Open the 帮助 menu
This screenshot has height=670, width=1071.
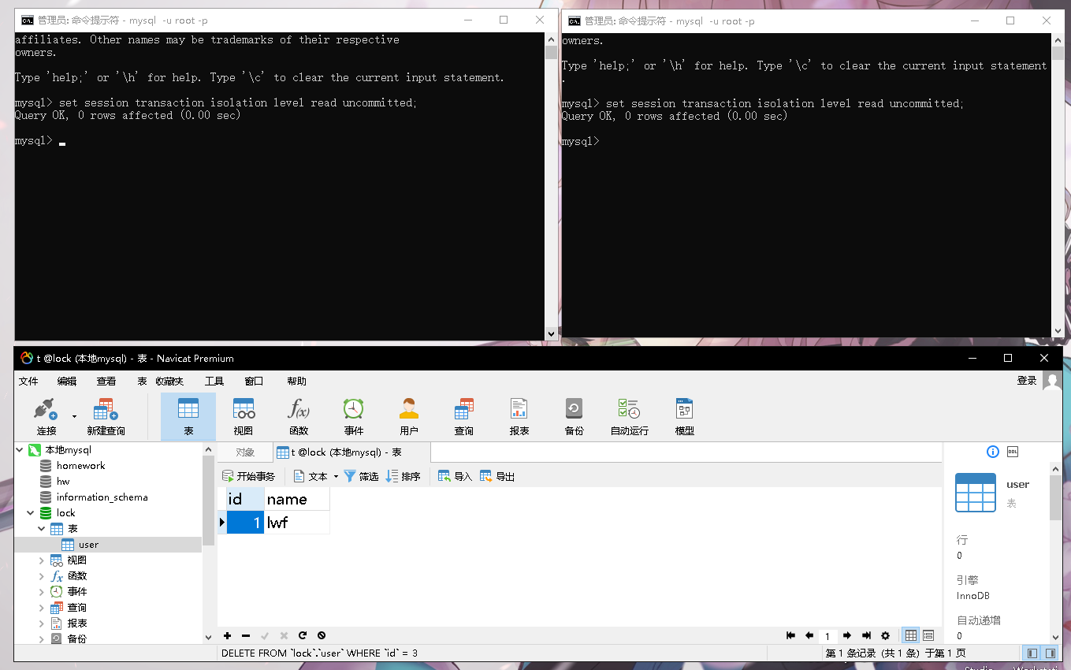pyautogui.click(x=297, y=381)
